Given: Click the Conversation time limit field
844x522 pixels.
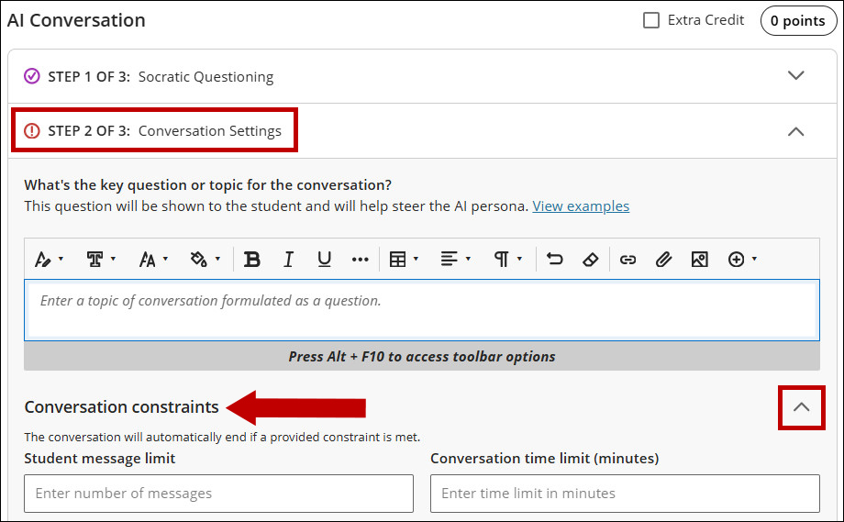Looking at the screenshot, I should [x=625, y=494].
